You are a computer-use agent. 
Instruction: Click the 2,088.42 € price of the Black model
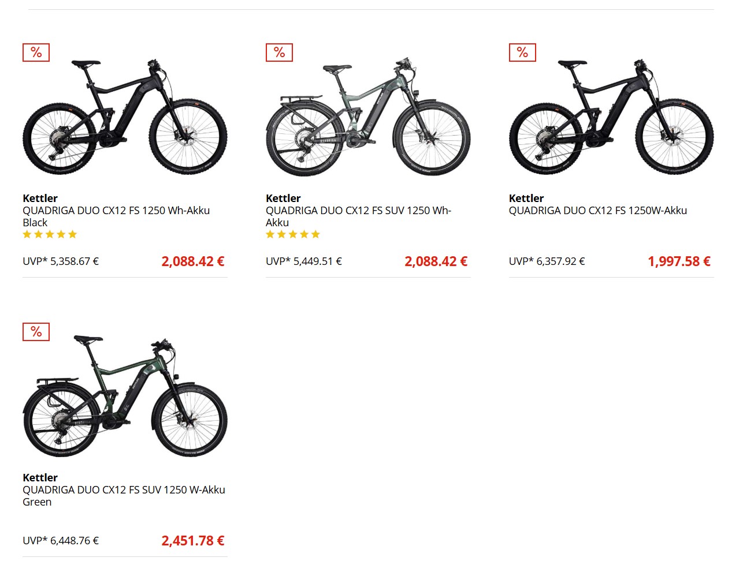(x=193, y=261)
